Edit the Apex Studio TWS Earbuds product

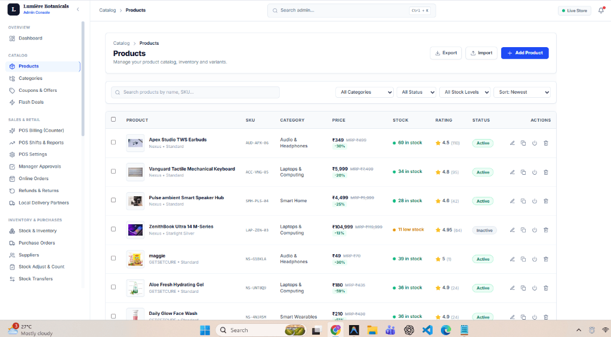(513, 143)
